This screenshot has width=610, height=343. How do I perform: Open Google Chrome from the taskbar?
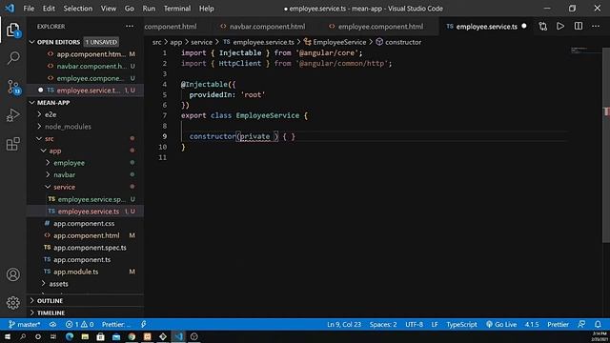click(x=132, y=336)
